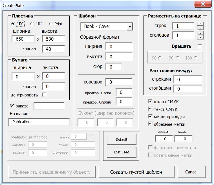Click the plate клапан field showing 40
Screen dimensions: 214x185
click(x=53, y=49)
